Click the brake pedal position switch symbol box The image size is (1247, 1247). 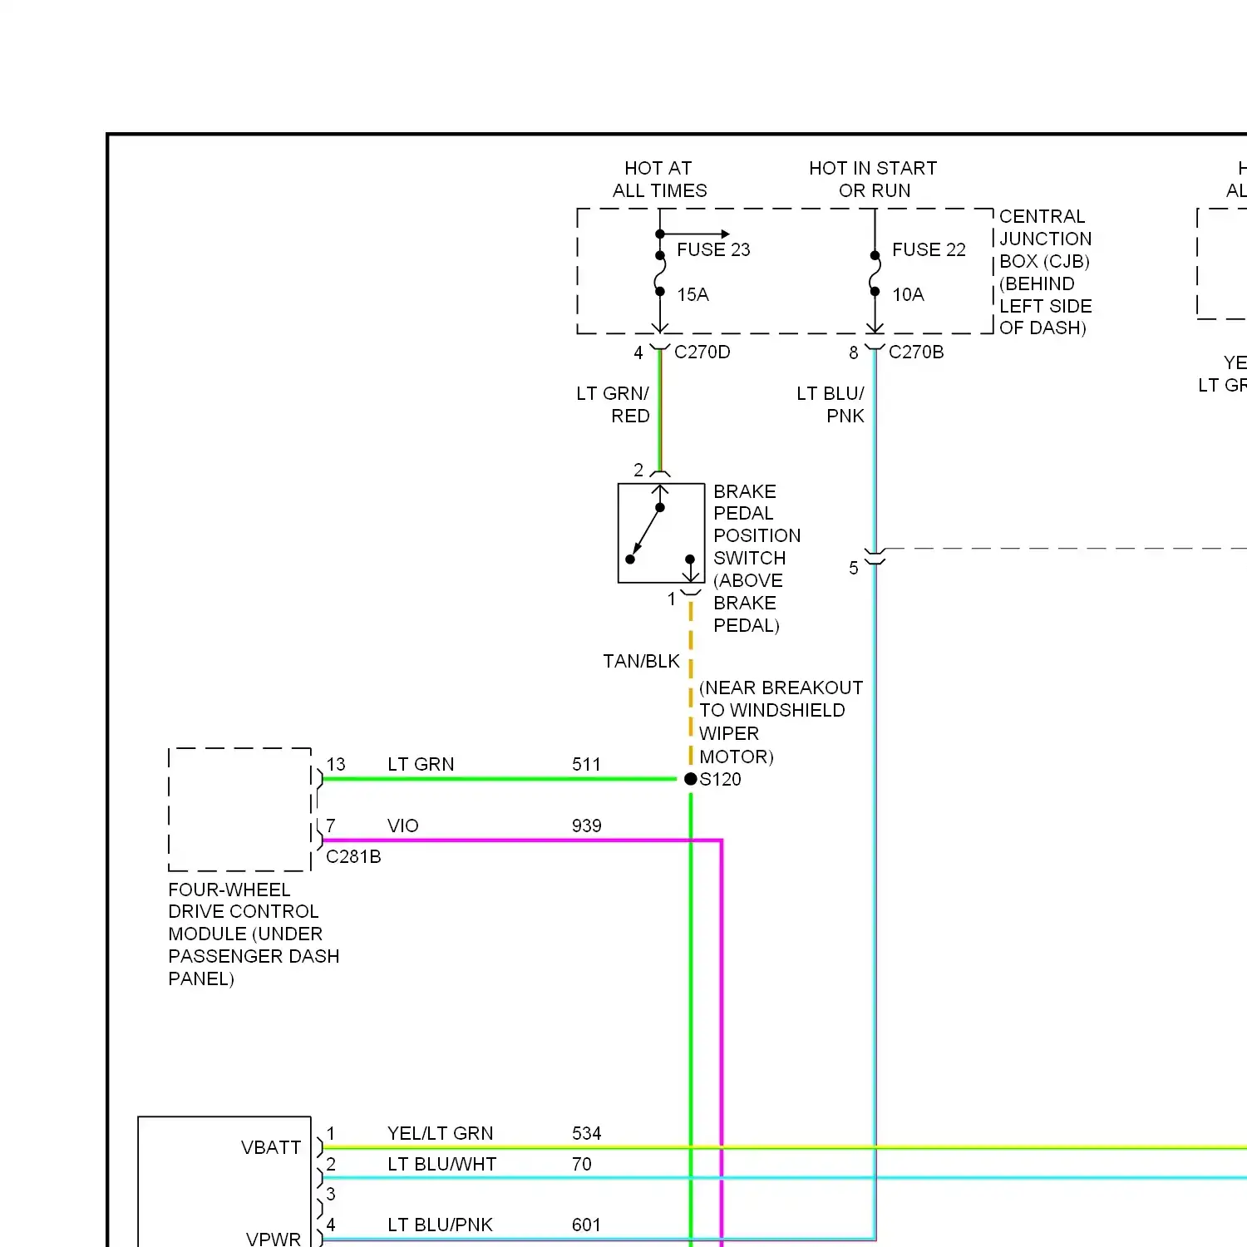click(x=661, y=533)
